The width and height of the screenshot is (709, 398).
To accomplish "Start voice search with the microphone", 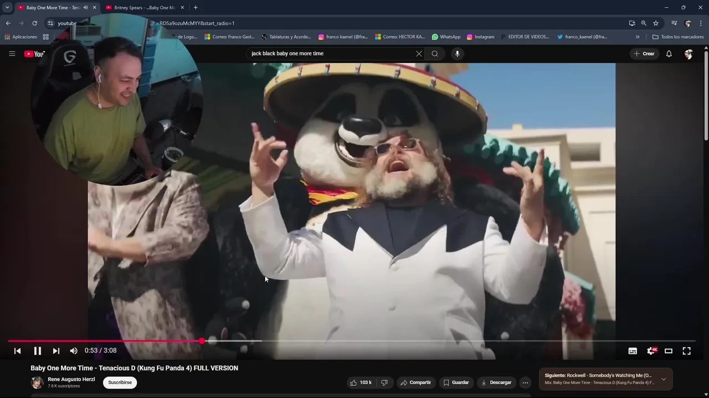I will pos(457,54).
